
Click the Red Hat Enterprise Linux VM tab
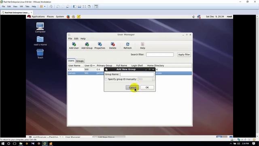[17, 13]
